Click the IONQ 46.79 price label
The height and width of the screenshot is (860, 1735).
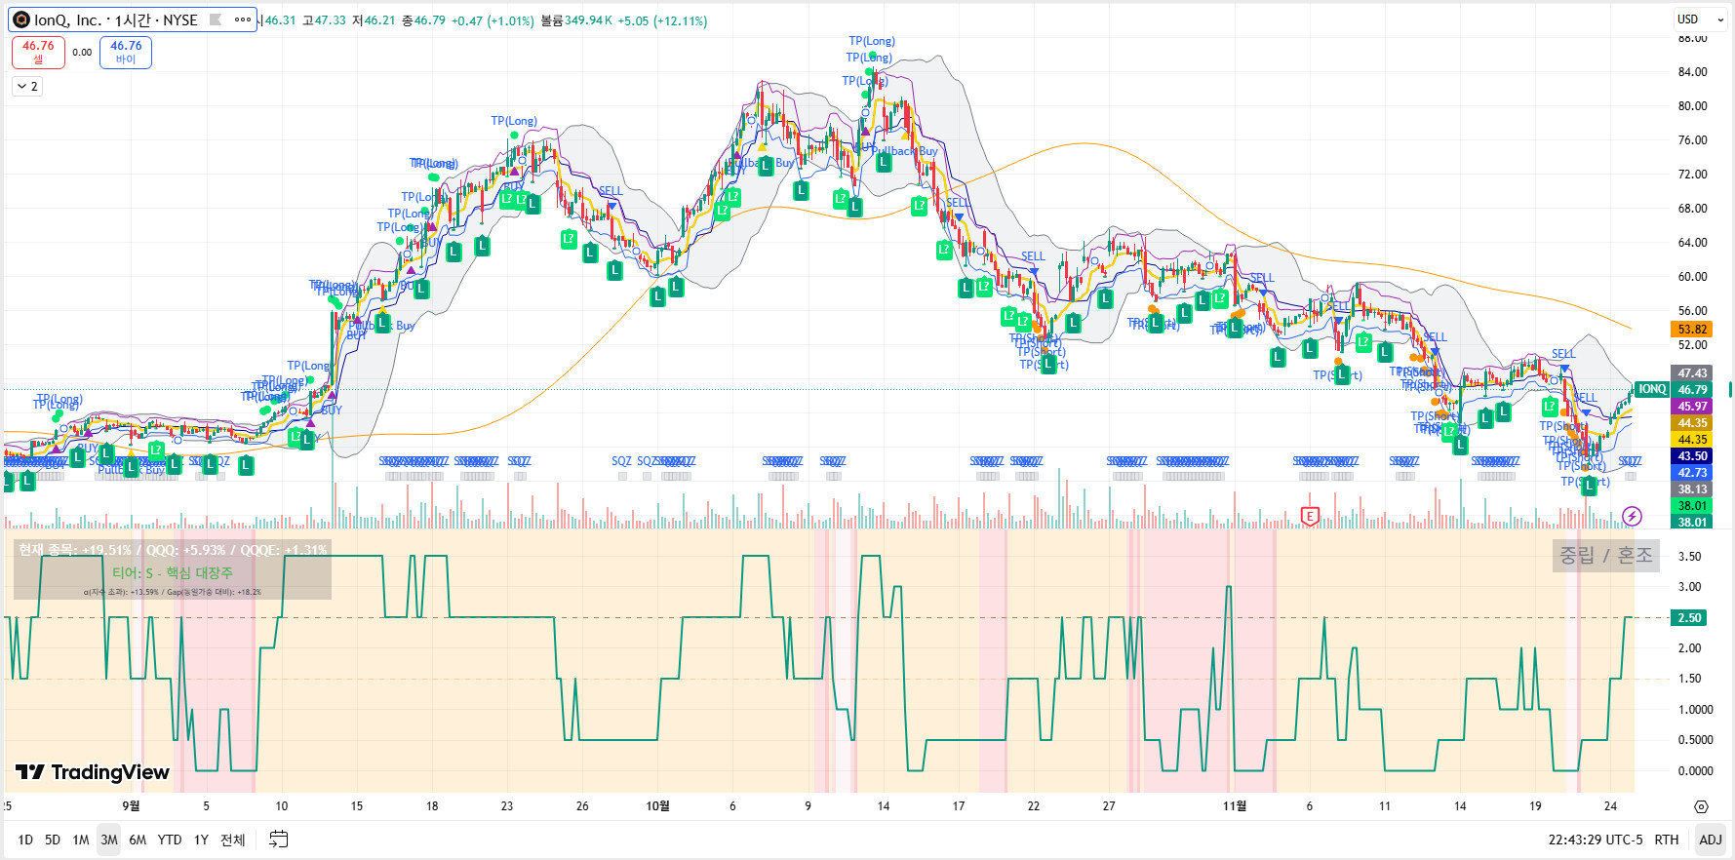click(1674, 389)
